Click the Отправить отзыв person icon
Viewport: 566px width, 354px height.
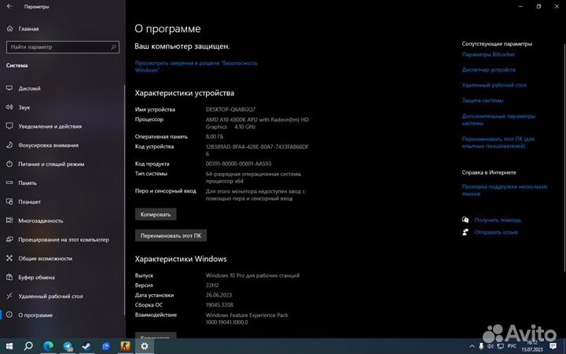(x=465, y=232)
